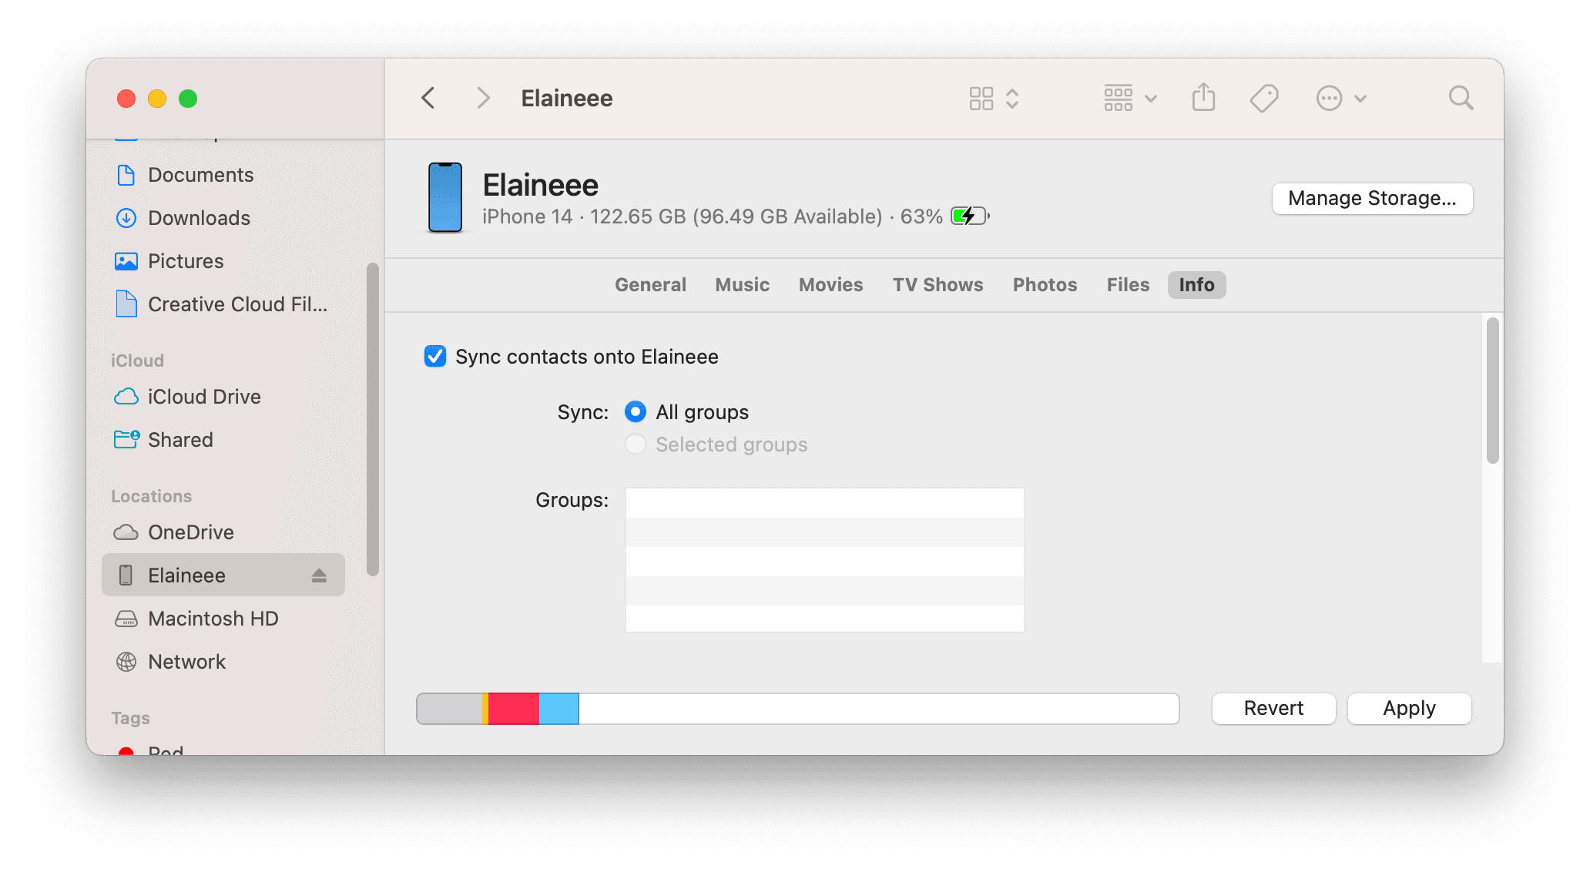Open Finder search magnifier
1590x869 pixels.
(1461, 98)
